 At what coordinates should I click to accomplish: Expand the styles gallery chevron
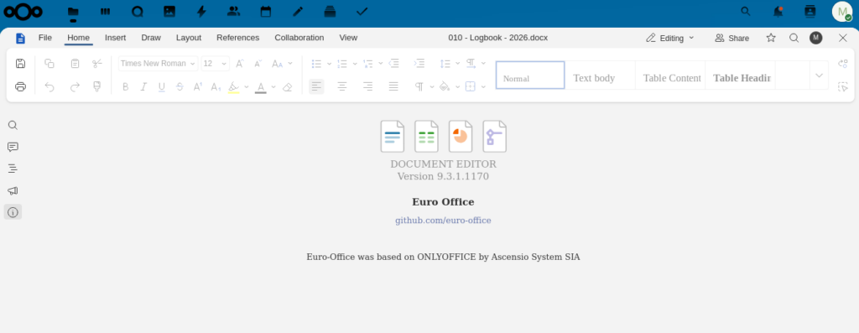point(819,75)
